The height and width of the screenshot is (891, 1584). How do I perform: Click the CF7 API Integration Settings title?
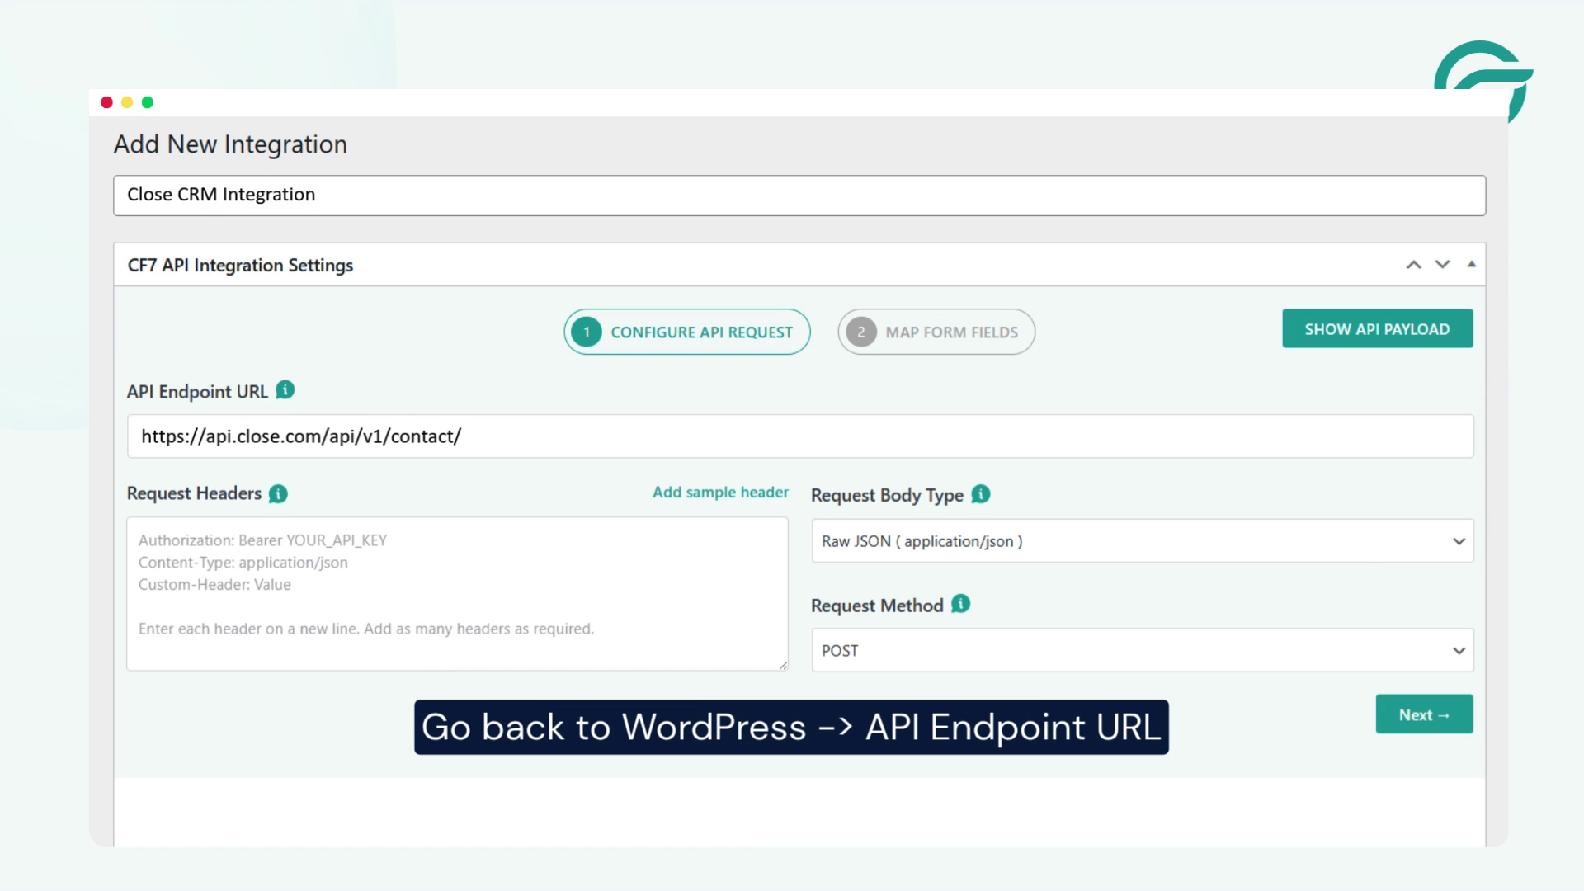240,265
